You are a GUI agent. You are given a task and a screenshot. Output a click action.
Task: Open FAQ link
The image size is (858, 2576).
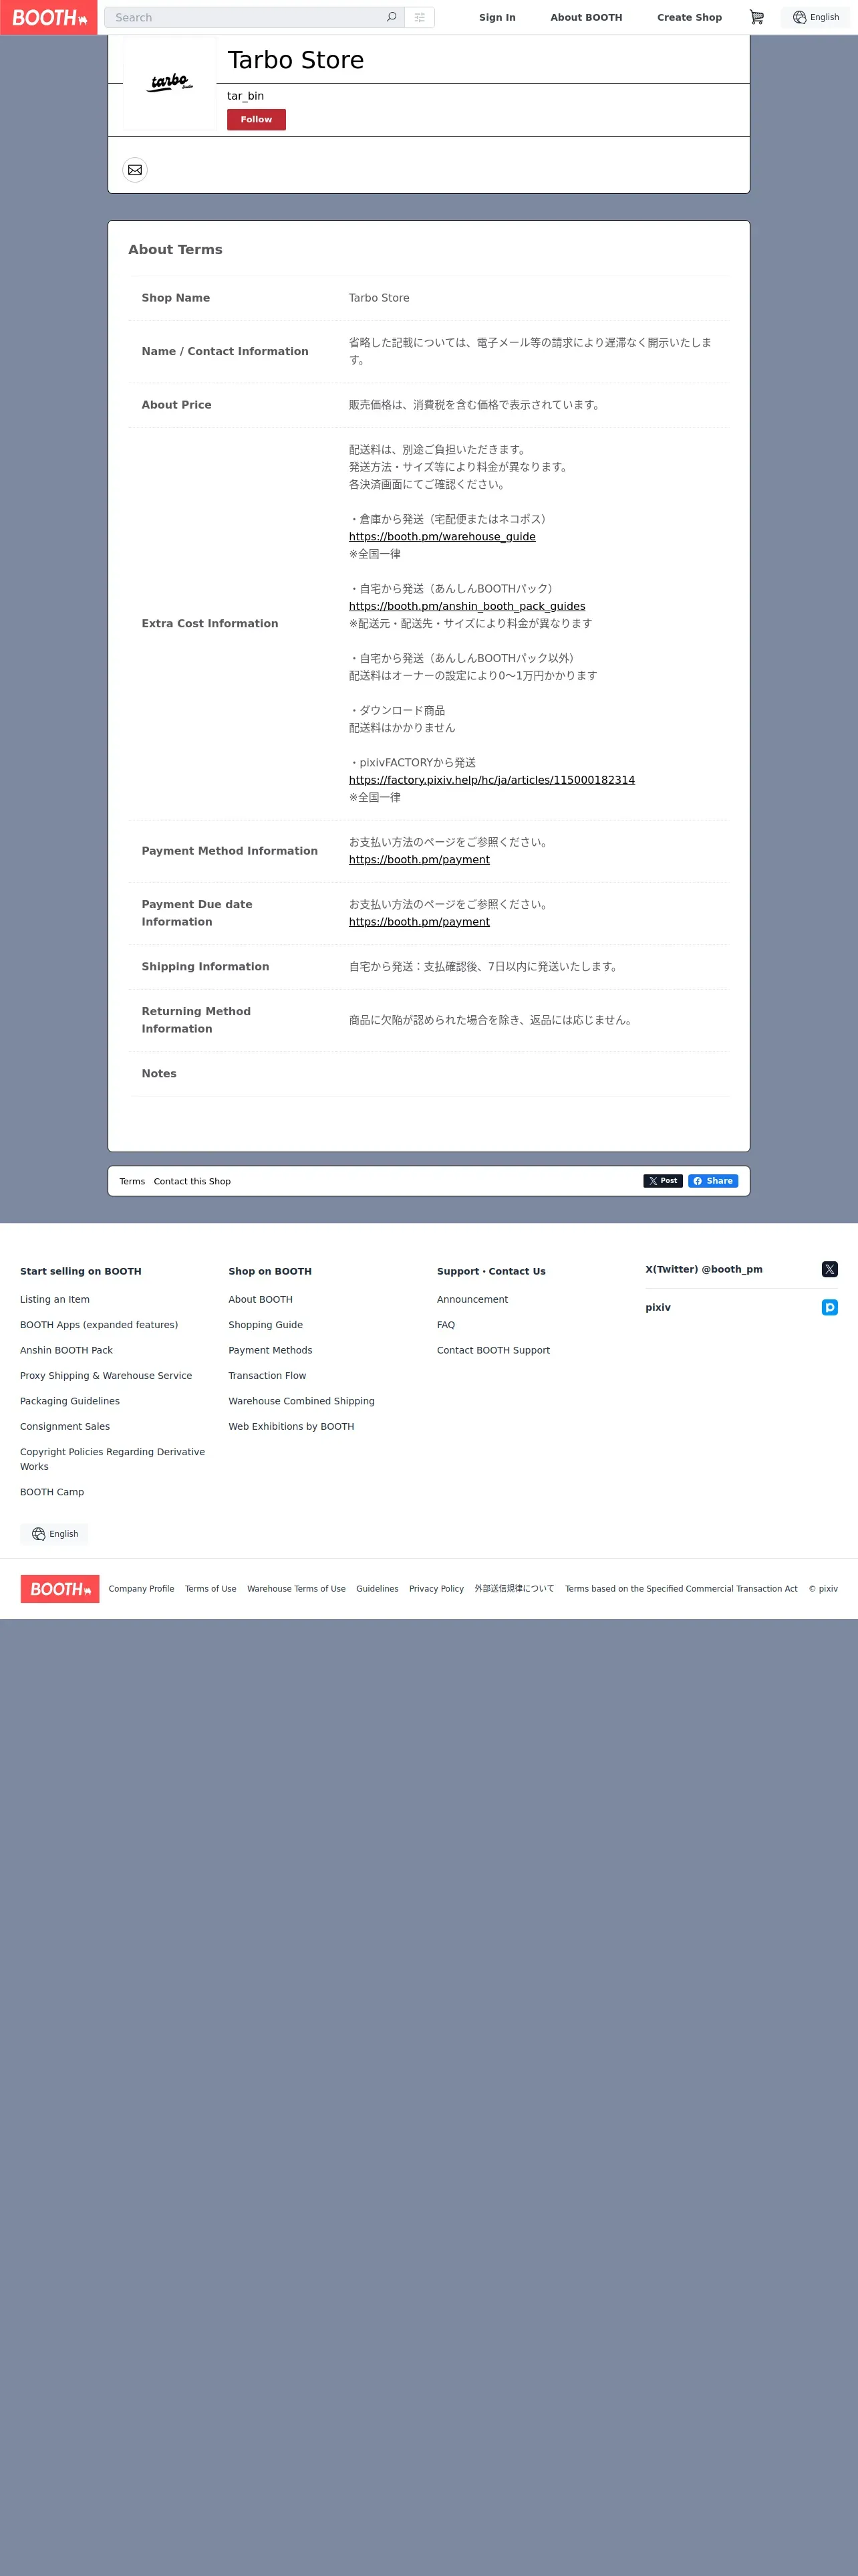click(x=446, y=1324)
